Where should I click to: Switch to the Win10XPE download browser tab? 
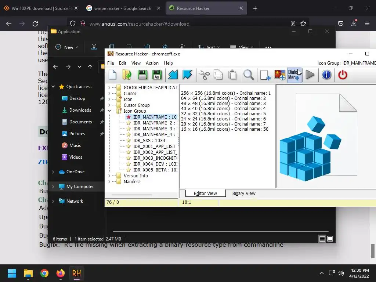(41, 8)
